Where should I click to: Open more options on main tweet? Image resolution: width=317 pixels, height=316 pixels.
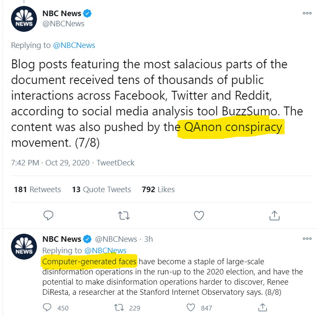tap(307, 13)
